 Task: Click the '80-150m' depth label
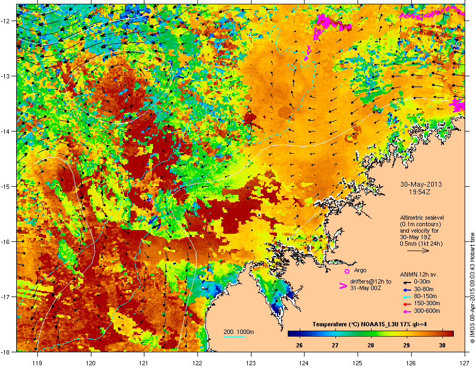(425, 296)
